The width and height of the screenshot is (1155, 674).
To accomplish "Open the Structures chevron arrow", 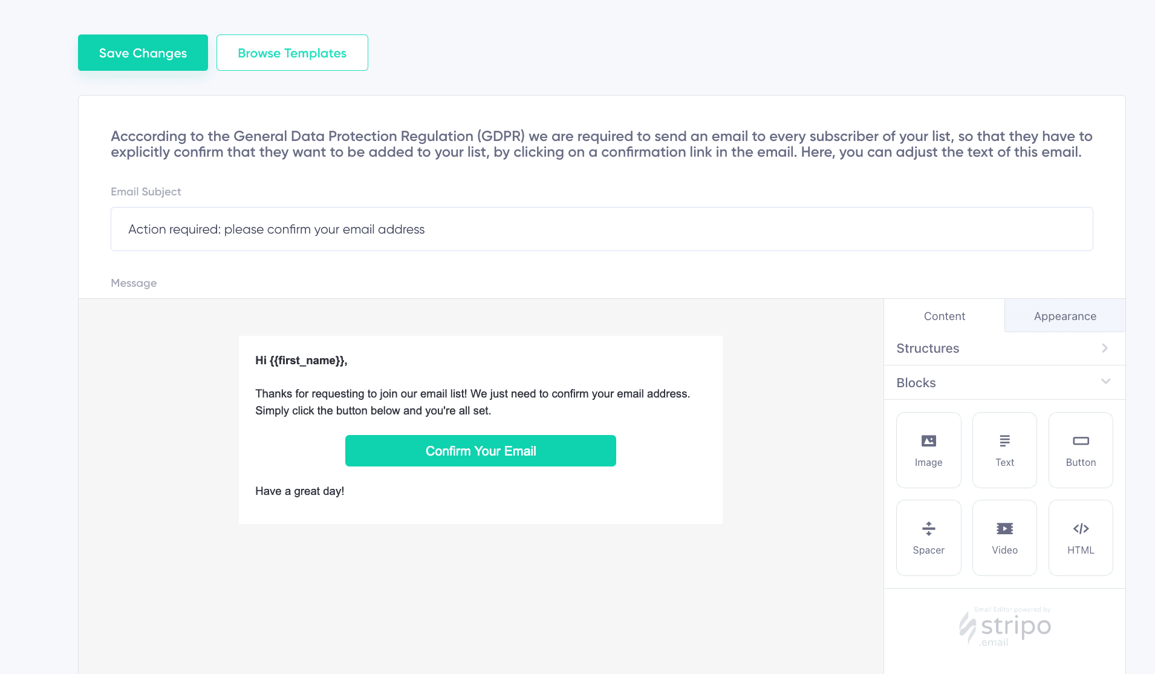I will coord(1105,348).
